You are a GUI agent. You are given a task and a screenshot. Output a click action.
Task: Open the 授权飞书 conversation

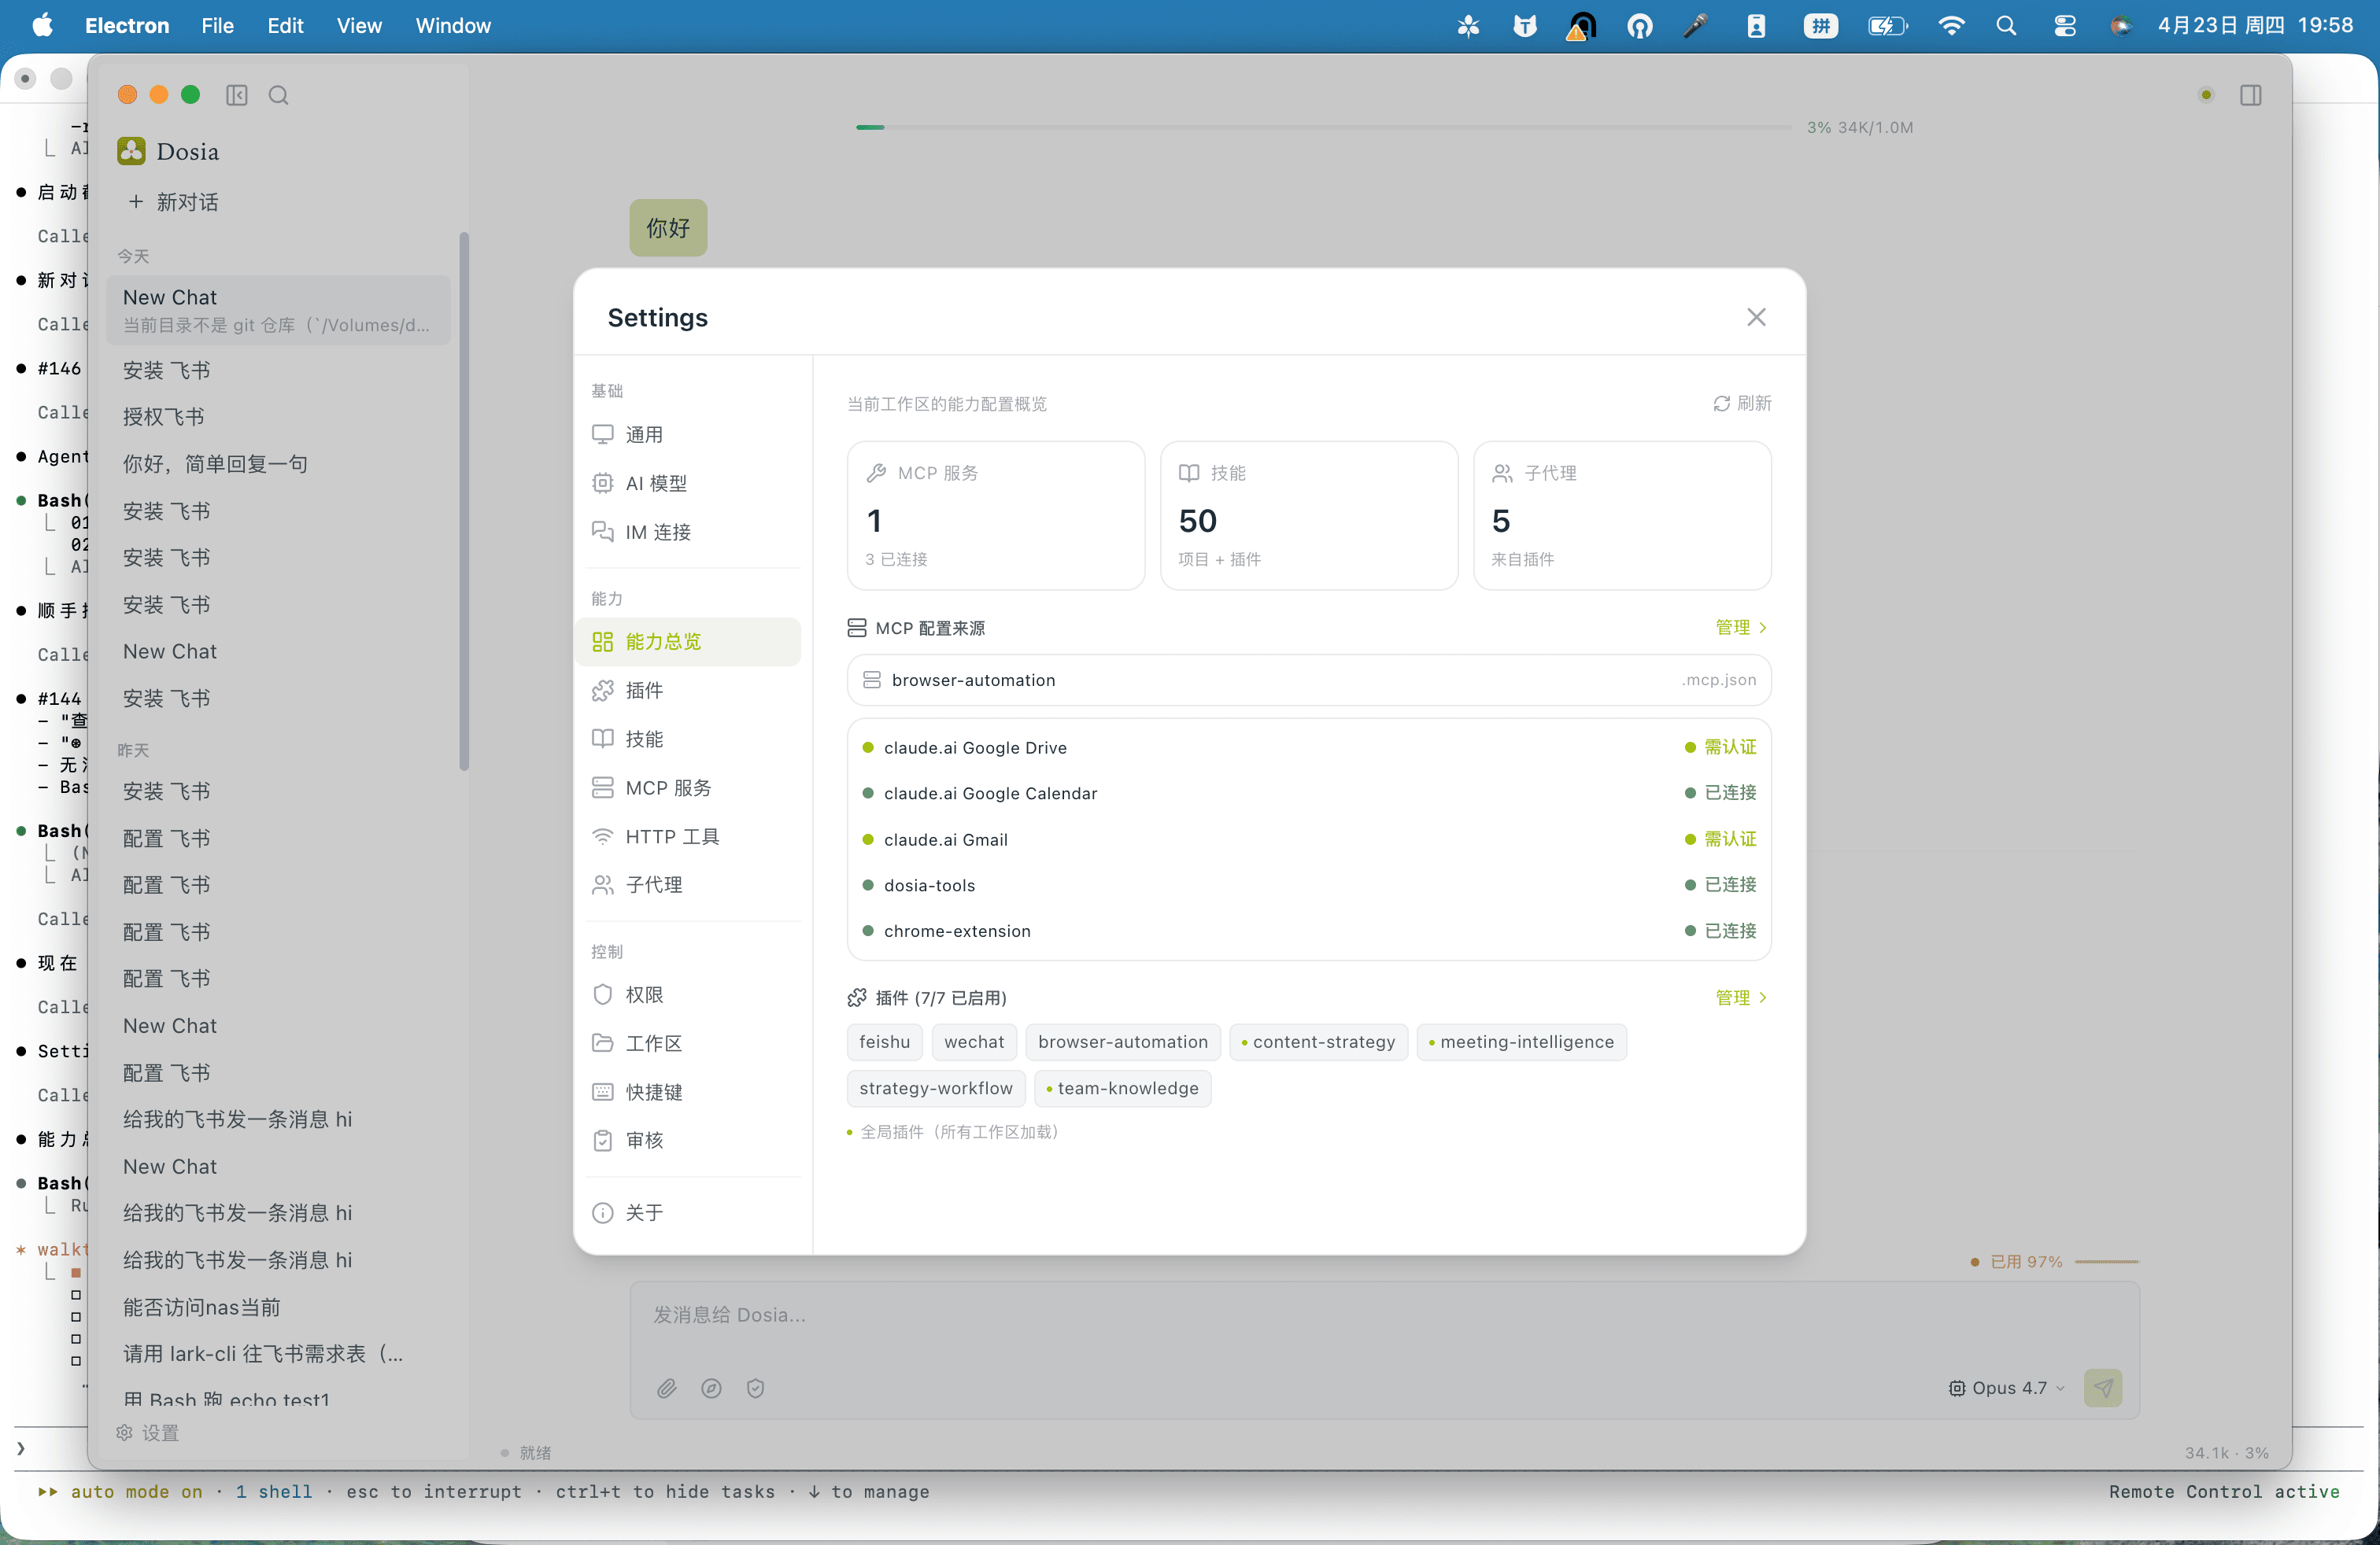(x=279, y=417)
